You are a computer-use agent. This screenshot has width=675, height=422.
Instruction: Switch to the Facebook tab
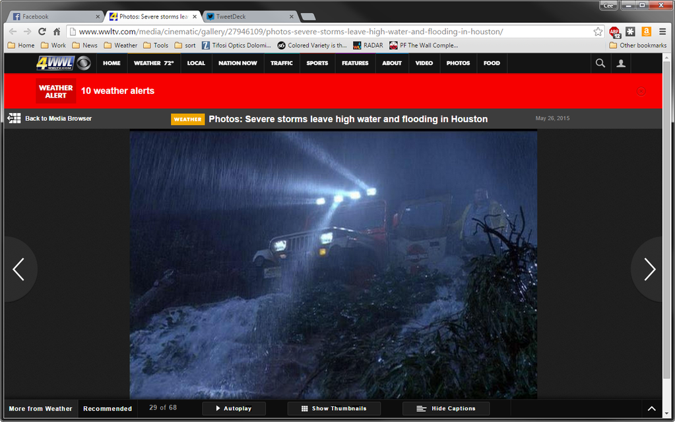pos(54,17)
